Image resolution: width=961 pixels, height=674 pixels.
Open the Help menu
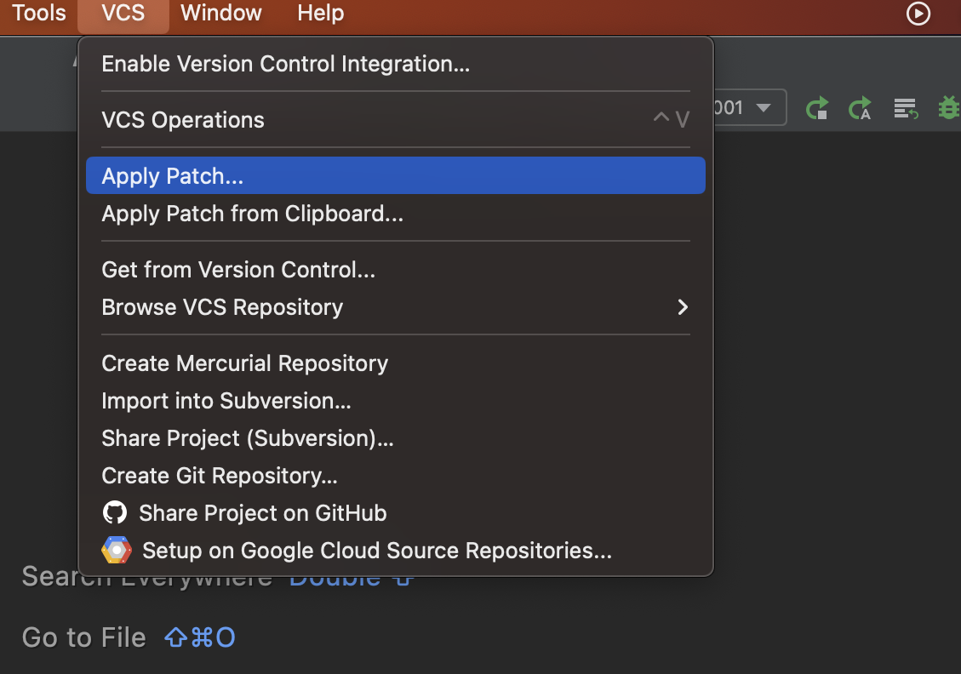(x=321, y=14)
